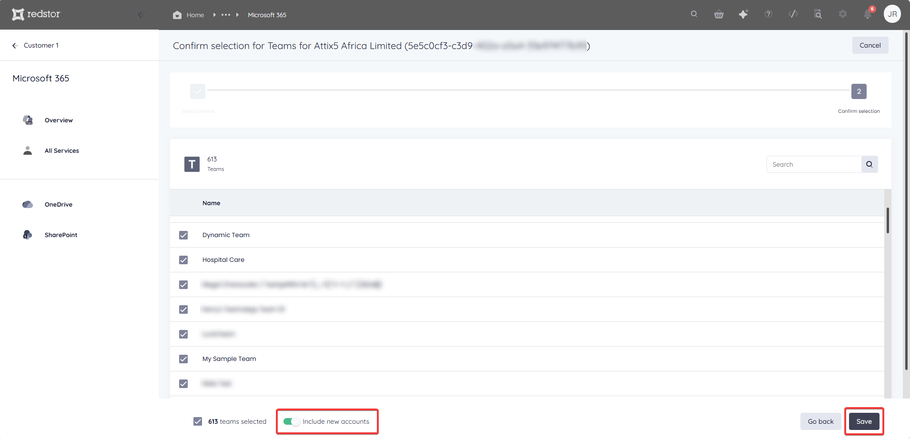Open the document search audit icon

tap(818, 14)
